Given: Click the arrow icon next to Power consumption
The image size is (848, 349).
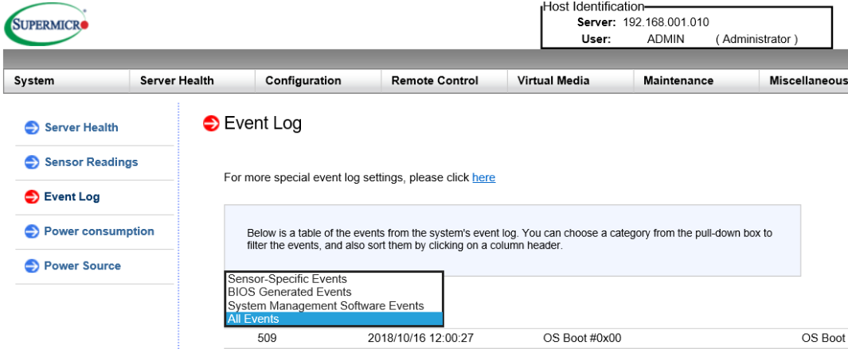Looking at the screenshot, I should click(32, 231).
